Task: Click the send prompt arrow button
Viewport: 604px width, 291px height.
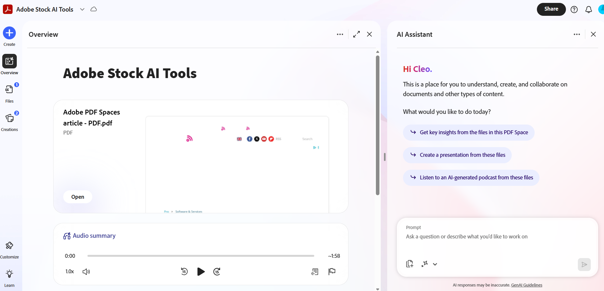Action: (584, 265)
